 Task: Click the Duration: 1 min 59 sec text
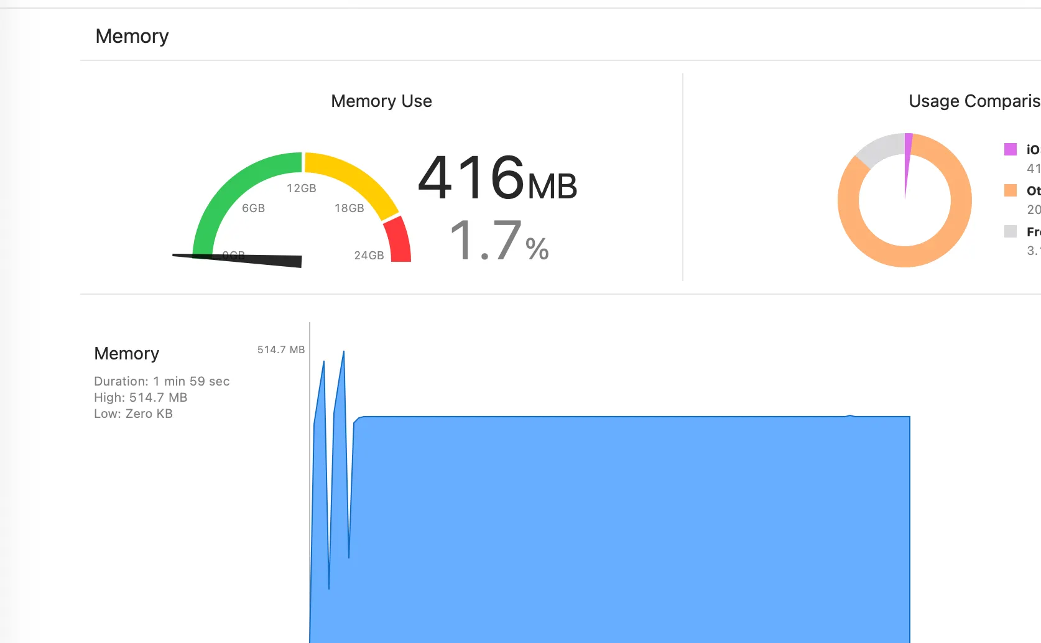(x=162, y=381)
